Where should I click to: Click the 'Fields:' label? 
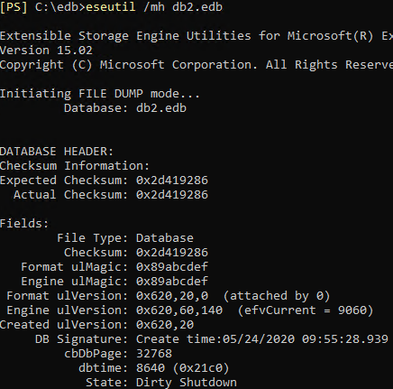coord(24,224)
